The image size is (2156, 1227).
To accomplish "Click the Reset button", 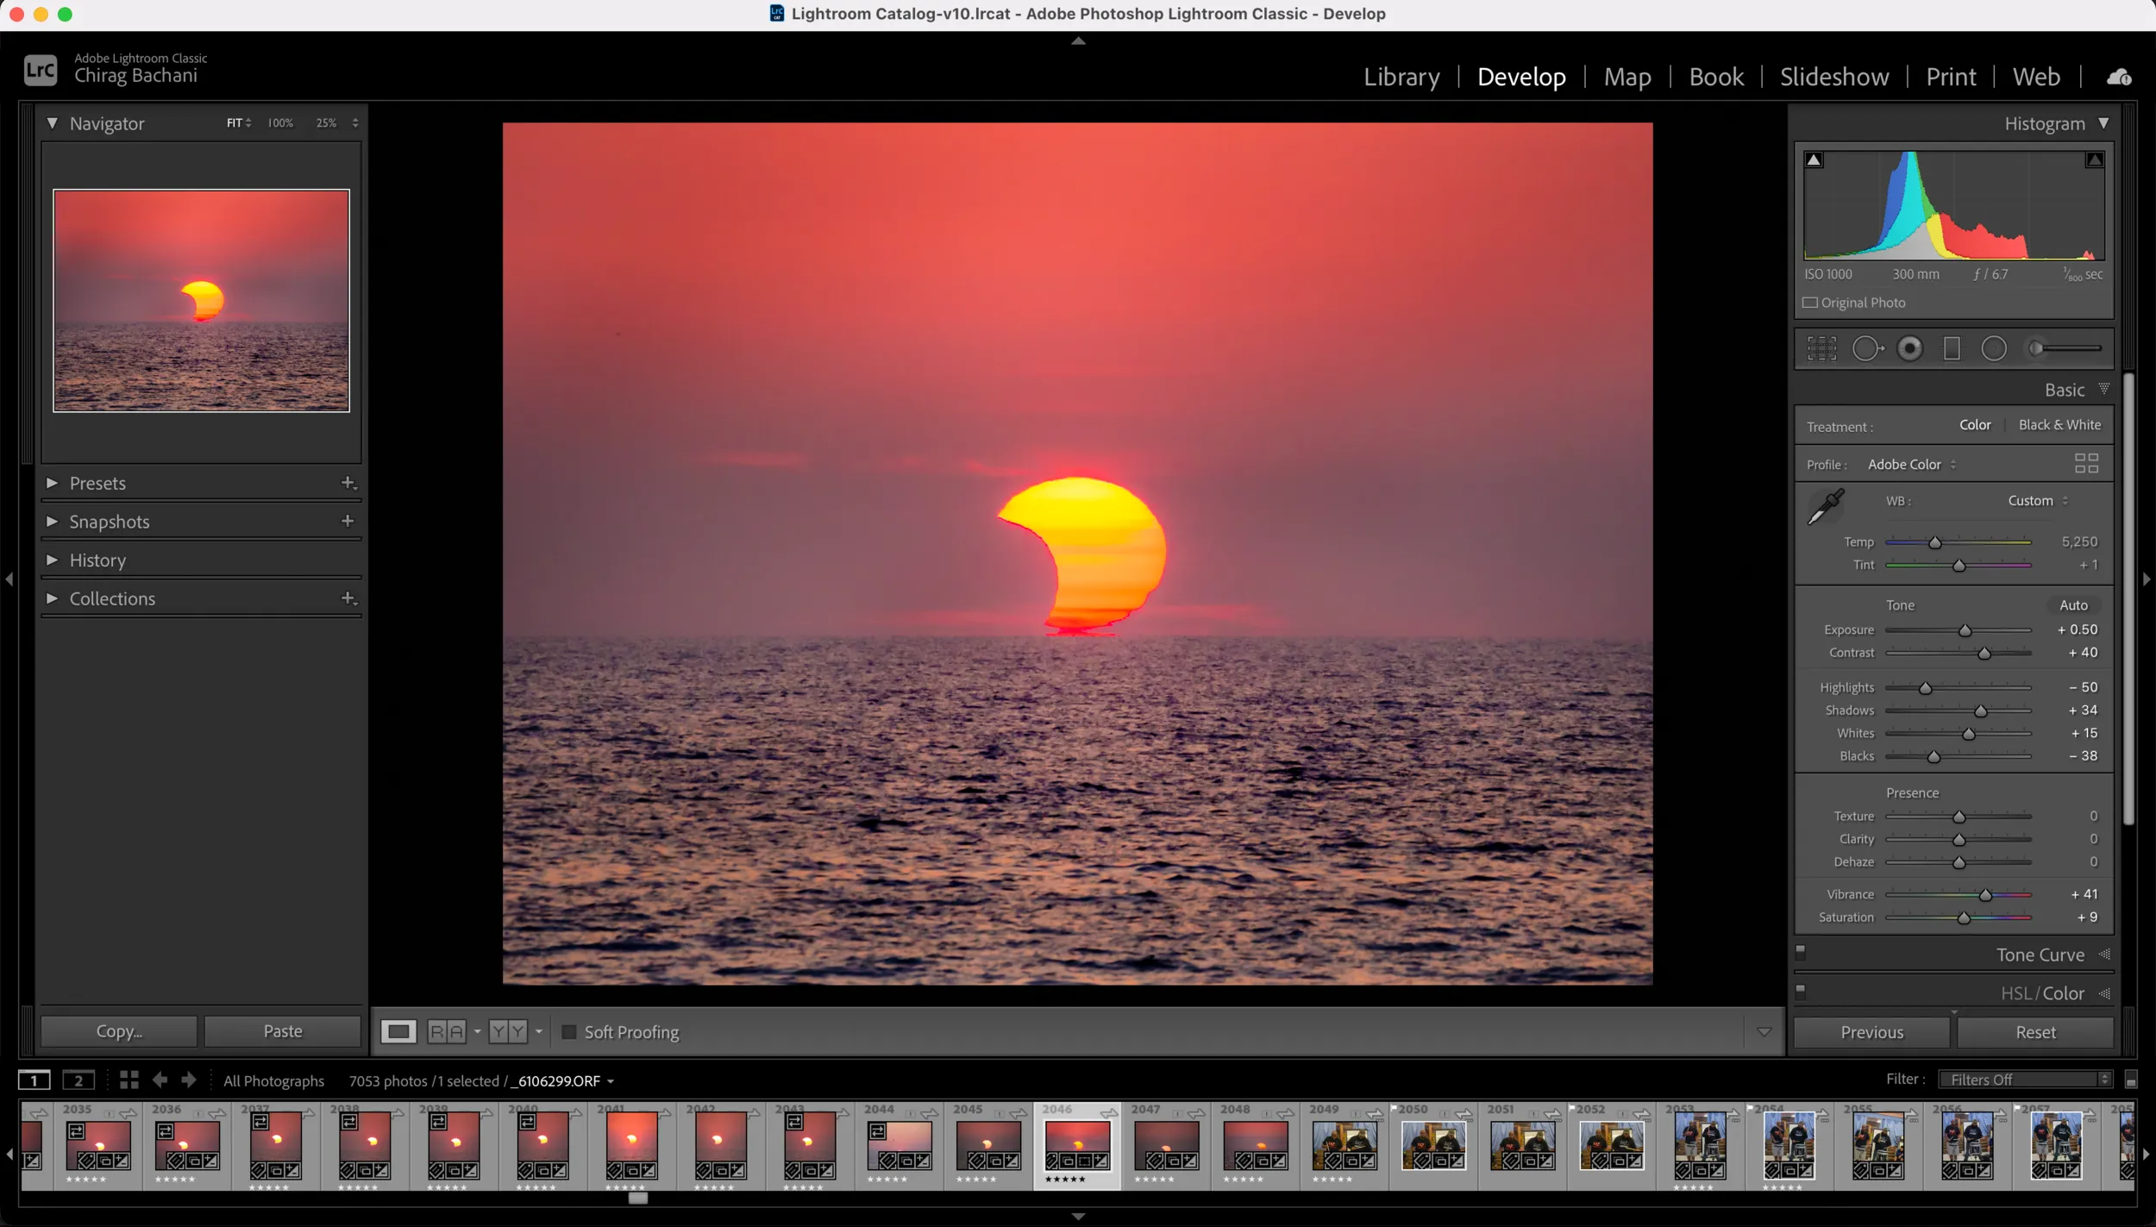I will pyautogui.click(x=2035, y=1032).
